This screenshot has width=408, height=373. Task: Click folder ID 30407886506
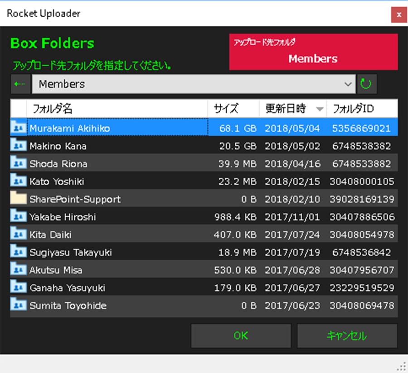pyautogui.click(x=362, y=217)
